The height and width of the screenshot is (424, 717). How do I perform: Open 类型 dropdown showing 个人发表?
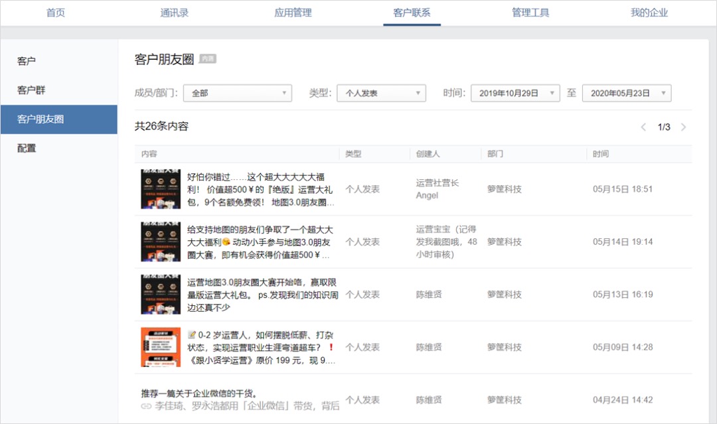(x=381, y=93)
